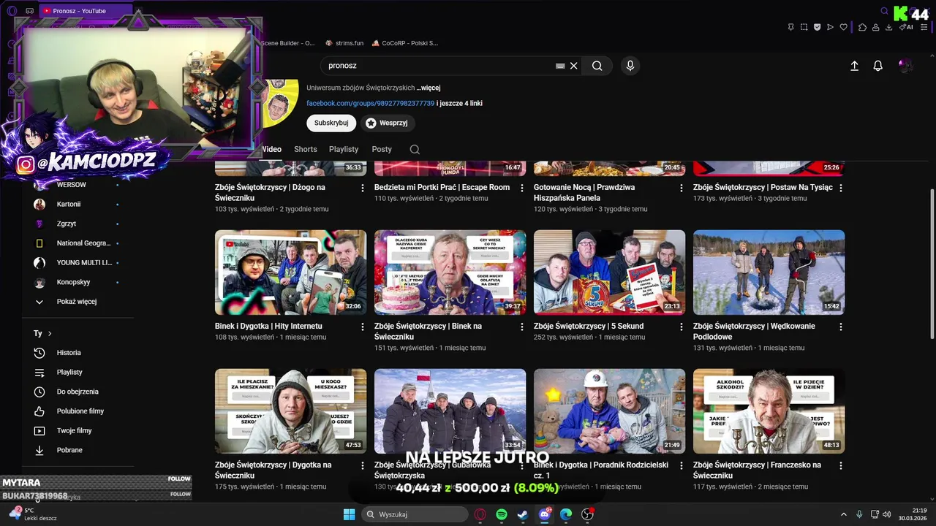Open Steam from the taskbar
936x526 pixels.
point(523,514)
